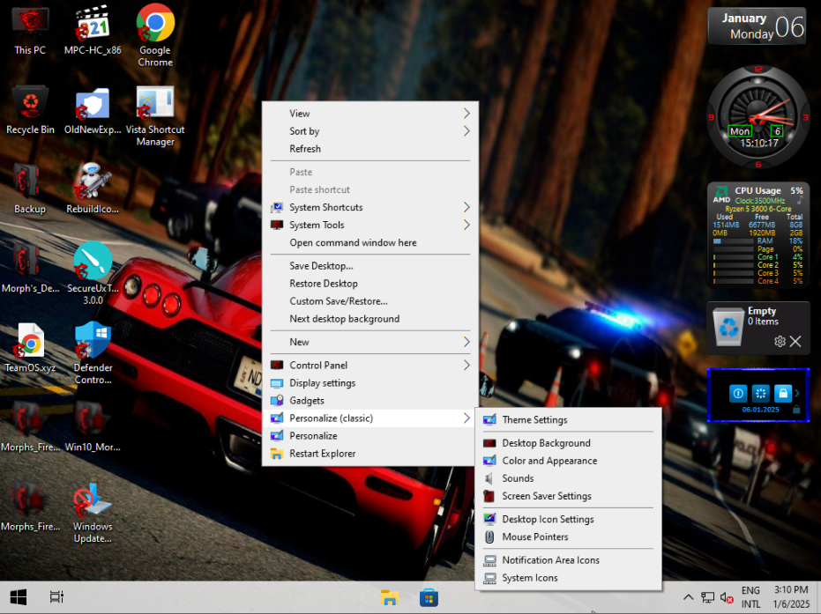This screenshot has height=614, width=821.
Task: Open System Icons in submenu
Action: 568,579
